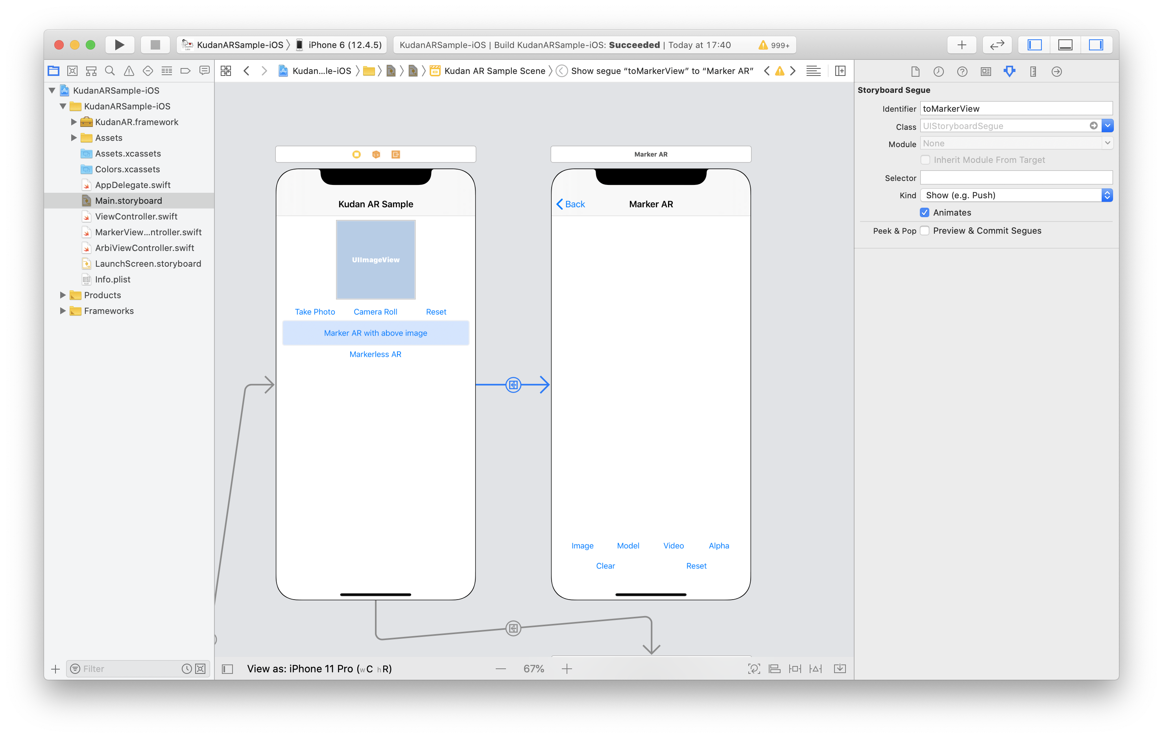The image size is (1163, 738).
Task: Select the blue toMarkerView segue icon
Action: (513, 385)
